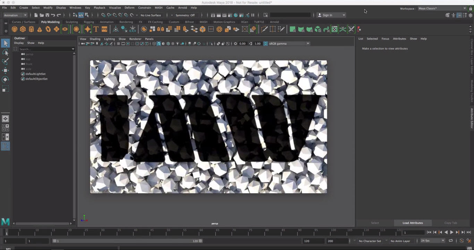Click the play forwards button
474x250 pixels.
point(452,232)
